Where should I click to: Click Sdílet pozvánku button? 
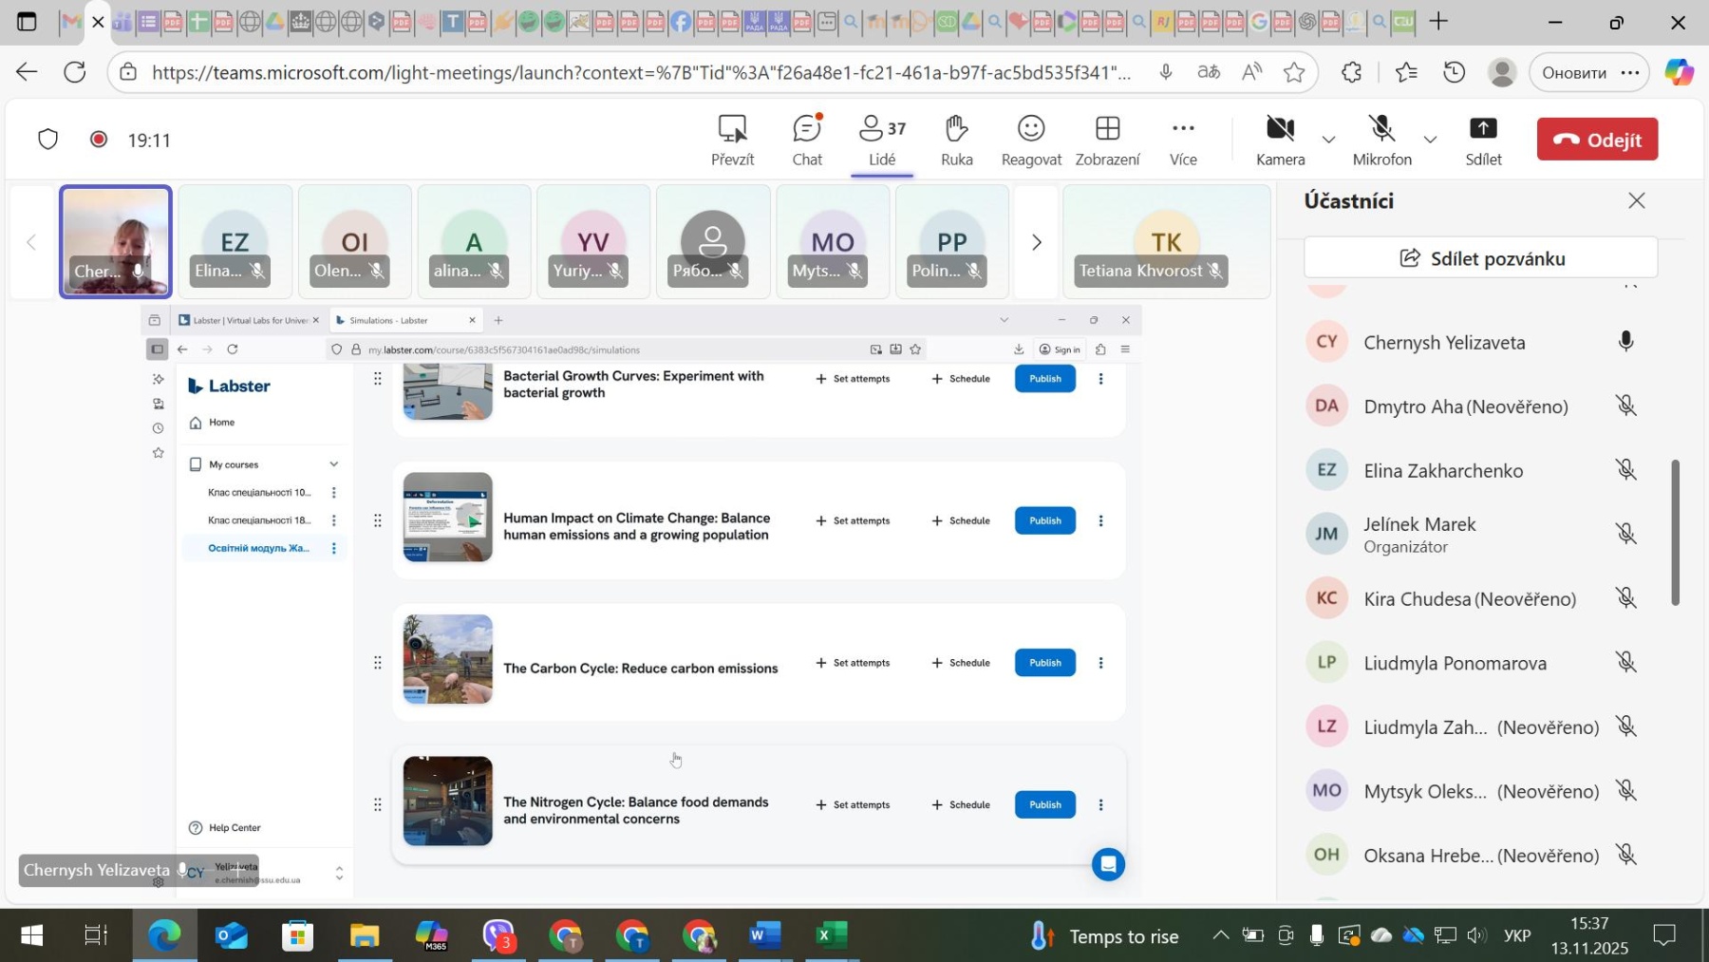coord(1480,258)
